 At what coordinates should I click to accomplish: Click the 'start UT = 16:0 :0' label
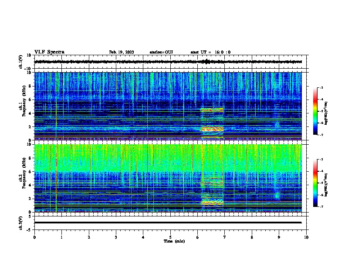210,52
